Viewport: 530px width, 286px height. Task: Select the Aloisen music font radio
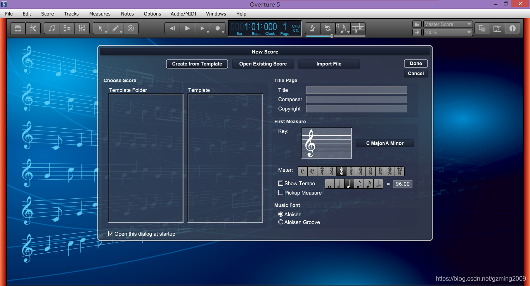tap(281, 214)
